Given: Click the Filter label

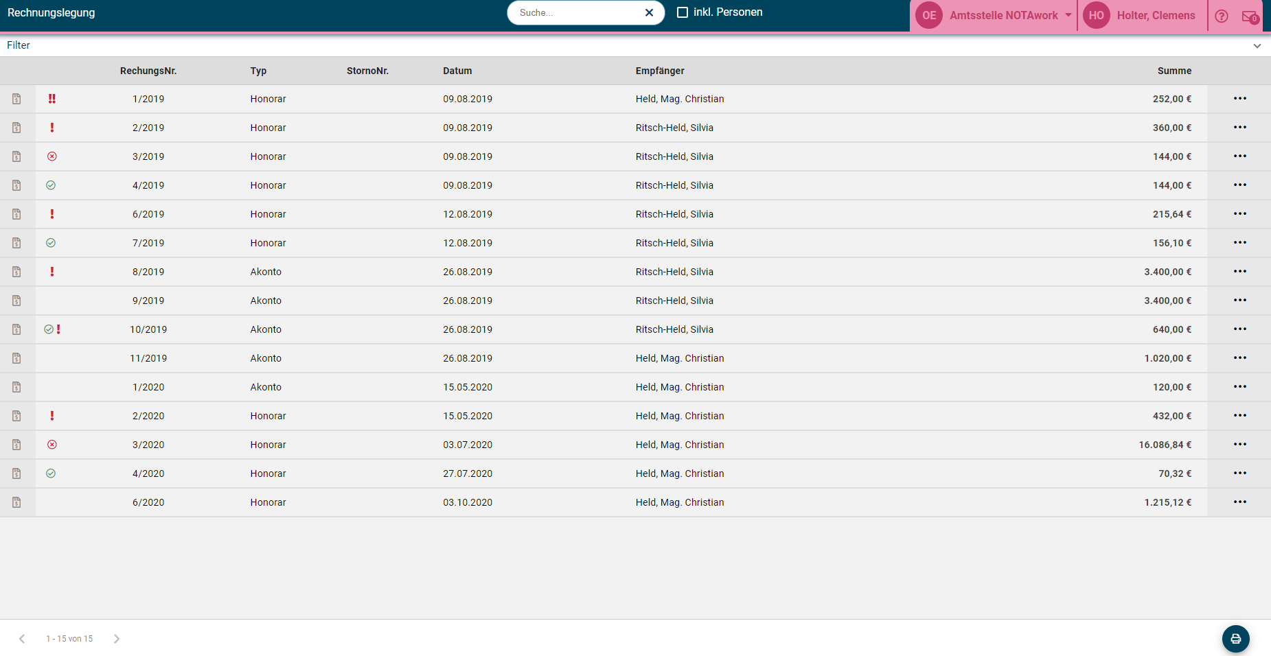Looking at the screenshot, I should click(19, 45).
